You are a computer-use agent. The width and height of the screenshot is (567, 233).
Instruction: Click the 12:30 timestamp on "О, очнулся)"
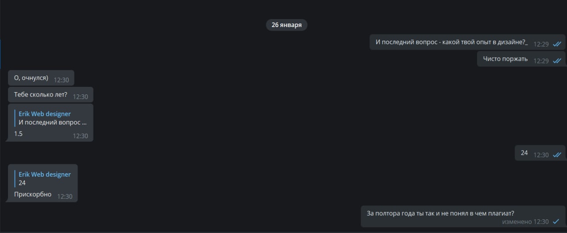click(x=61, y=80)
